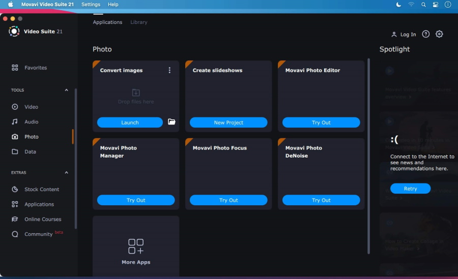Open the Community beta section

coord(37,234)
